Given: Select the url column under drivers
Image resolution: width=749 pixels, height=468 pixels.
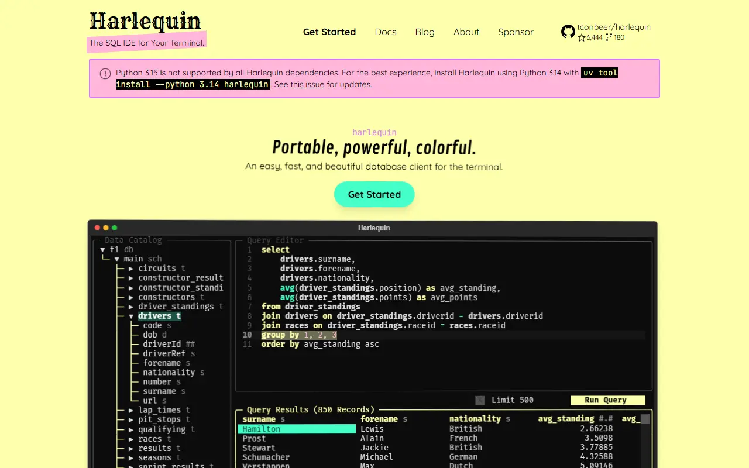Looking at the screenshot, I should 154,401.
